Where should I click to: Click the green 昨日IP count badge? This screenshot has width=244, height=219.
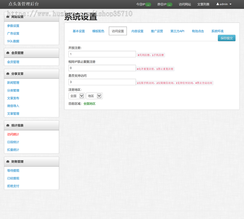click(x=169, y=4)
